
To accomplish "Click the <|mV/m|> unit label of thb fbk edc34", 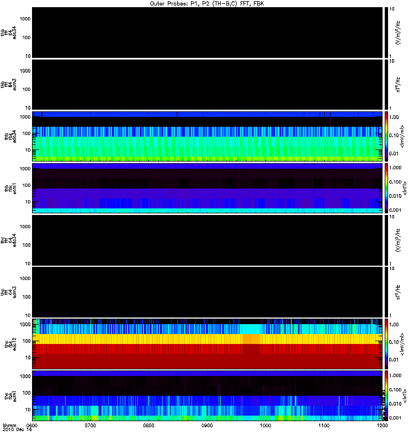I will 402,136.
